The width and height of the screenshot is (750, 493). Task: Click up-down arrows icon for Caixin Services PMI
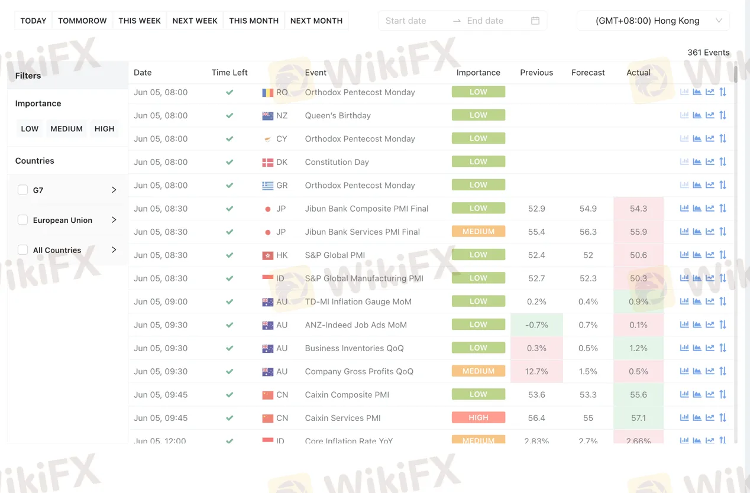[723, 418]
